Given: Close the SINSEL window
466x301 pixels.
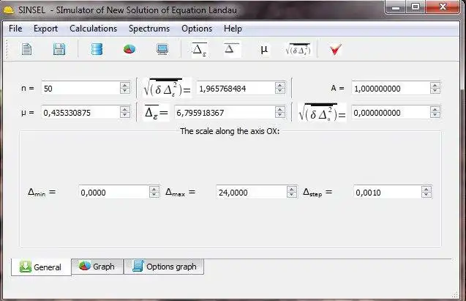Looking at the screenshot, I should [443, 7].
